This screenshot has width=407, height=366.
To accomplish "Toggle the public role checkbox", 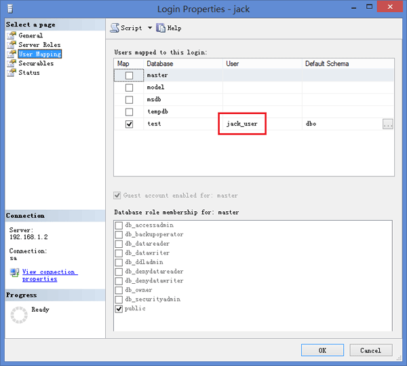I will [119, 309].
